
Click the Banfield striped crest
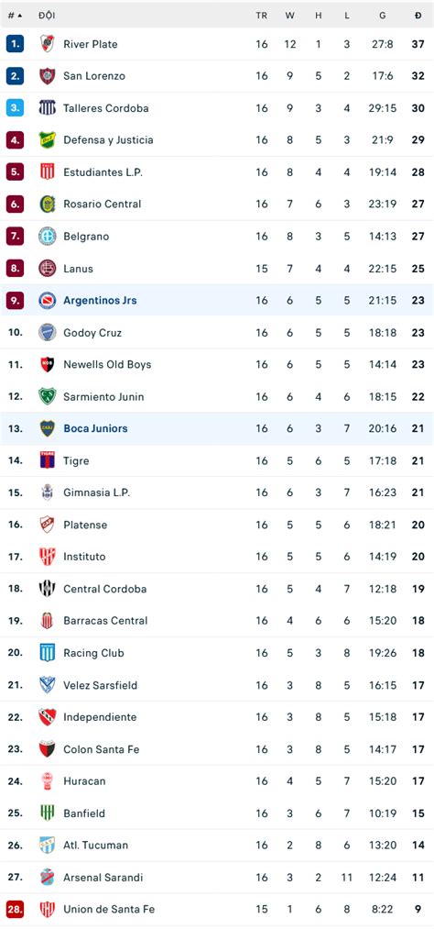[48, 813]
